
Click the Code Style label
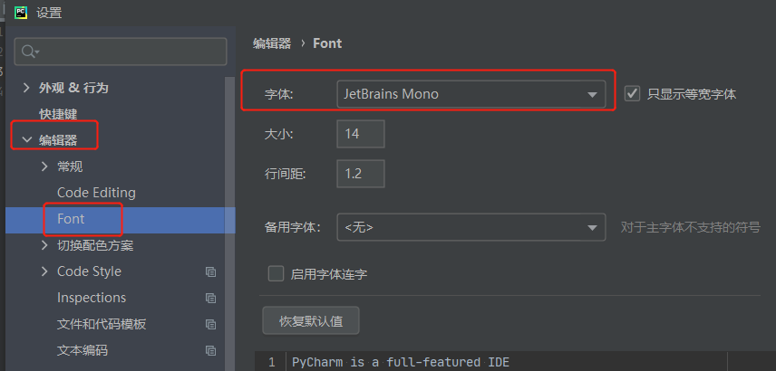89,271
